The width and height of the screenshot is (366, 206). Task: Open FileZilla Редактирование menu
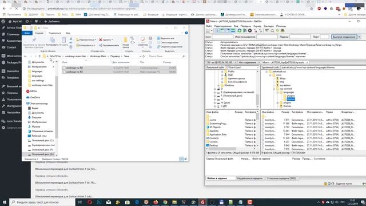pyautogui.click(x=222, y=26)
